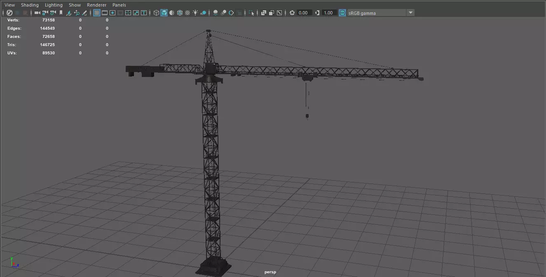This screenshot has height=277, width=546.
Task: Click the Smooth Shade All cube icon
Action: click(x=164, y=13)
